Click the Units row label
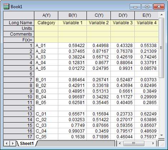The image size is (168, 150). click(19, 29)
